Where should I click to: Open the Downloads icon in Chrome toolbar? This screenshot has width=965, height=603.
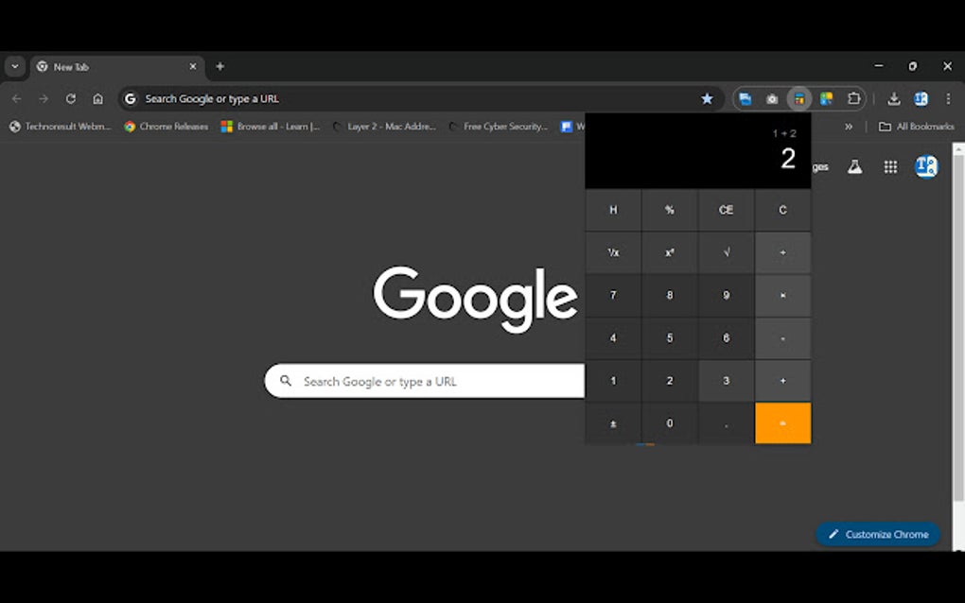893,98
